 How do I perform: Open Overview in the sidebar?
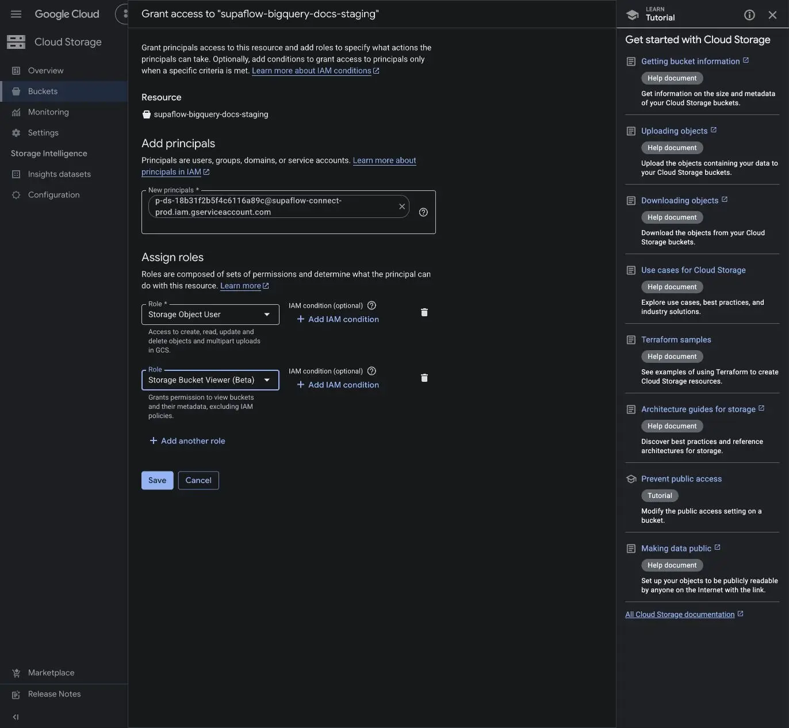tap(64, 70)
